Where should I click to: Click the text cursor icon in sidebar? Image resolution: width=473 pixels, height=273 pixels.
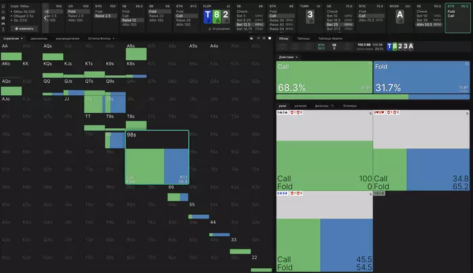pyautogui.click(x=3, y=29)
